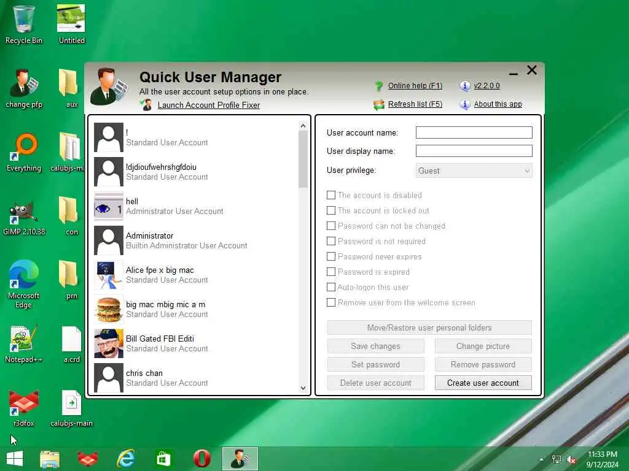The height and width of the screenshot is (471, 629).
Task: Click the Change picture button
Action: tap(483, 346)
